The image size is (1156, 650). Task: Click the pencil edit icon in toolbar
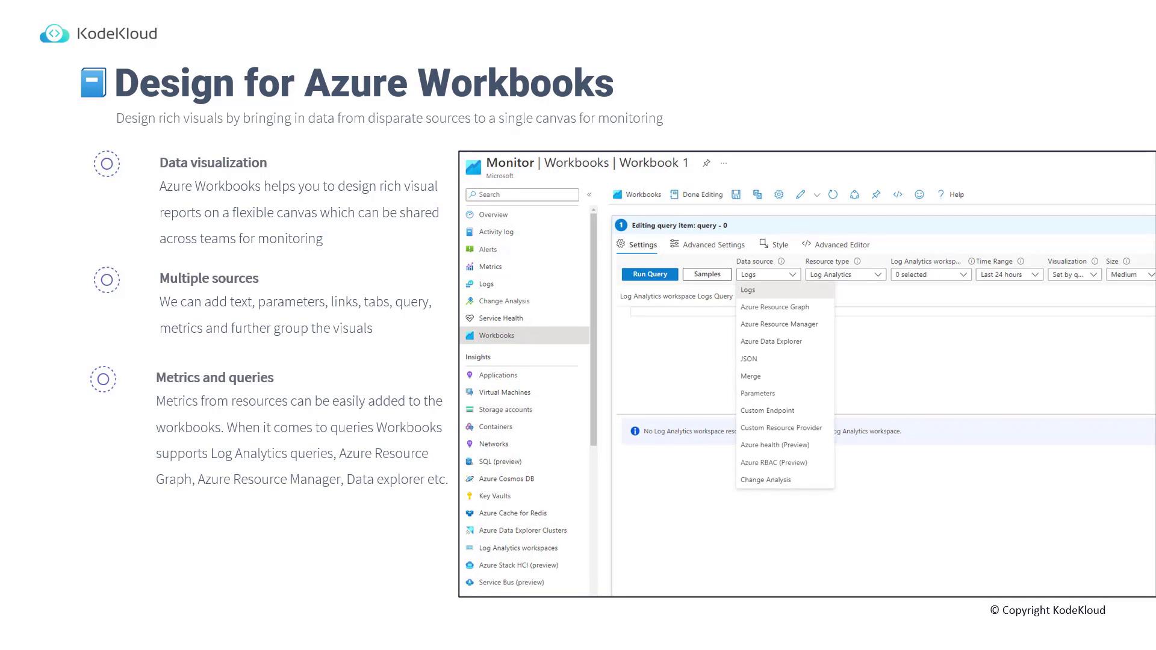coord(800,194)
